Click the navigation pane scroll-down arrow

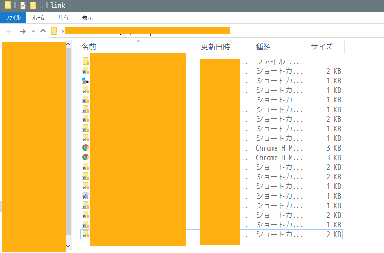pos(68,246)
